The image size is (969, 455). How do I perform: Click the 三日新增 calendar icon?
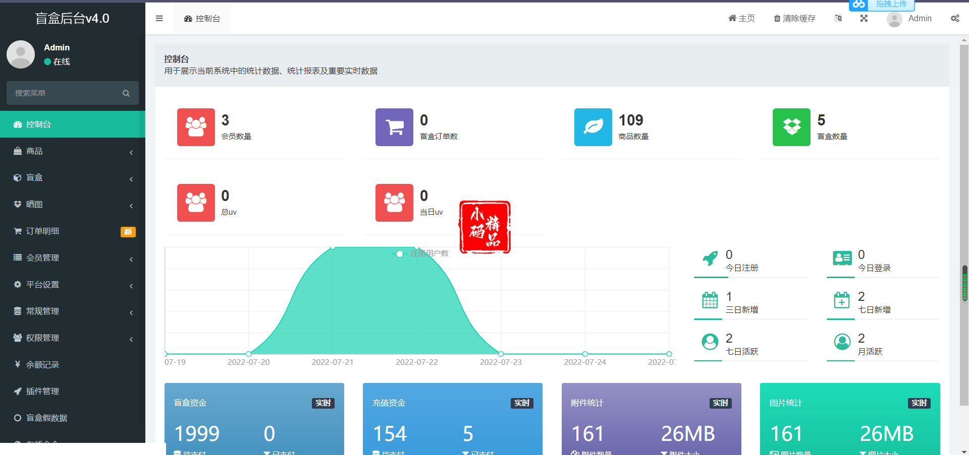[710, 300]
